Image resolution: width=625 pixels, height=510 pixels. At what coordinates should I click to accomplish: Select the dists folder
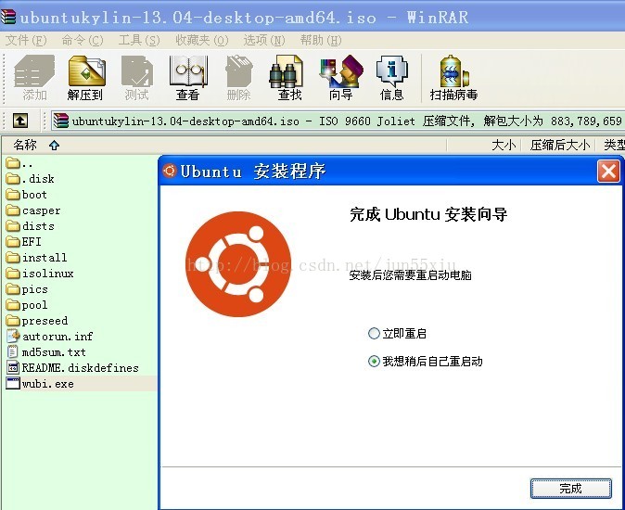[x=31, y=226]
